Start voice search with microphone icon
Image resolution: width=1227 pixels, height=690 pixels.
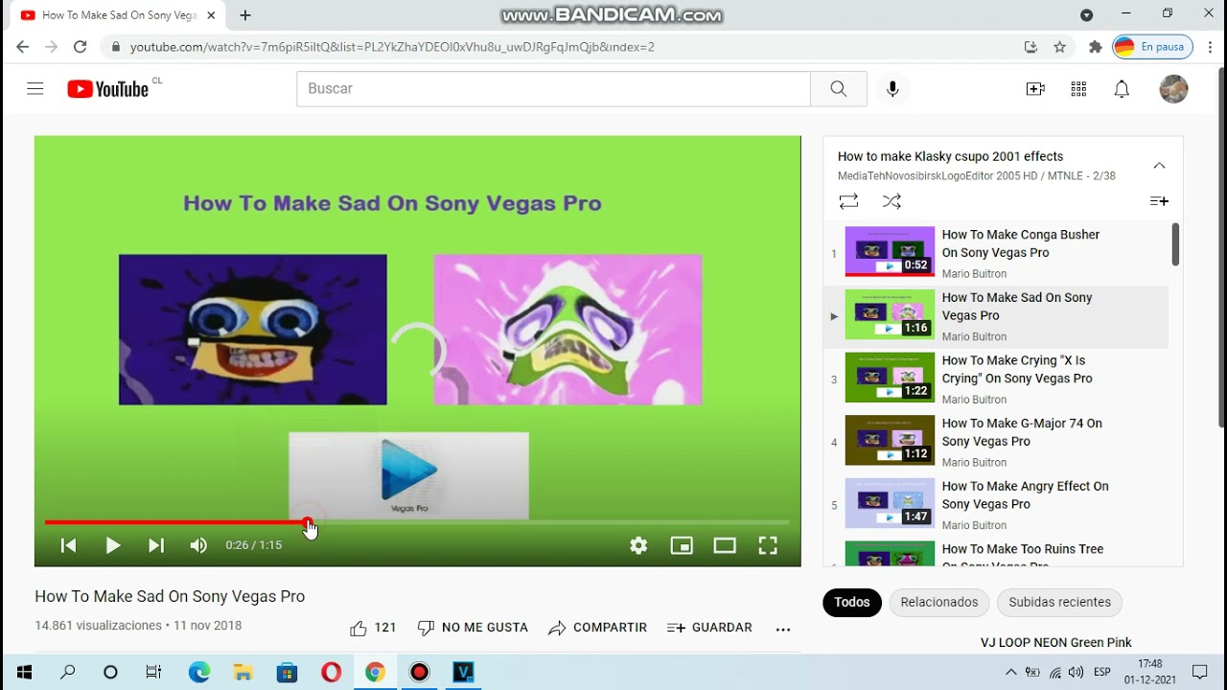(892, 89)
